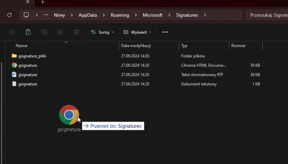Sort by the Nazwa column header
The image size is (288, 164).
21,46
